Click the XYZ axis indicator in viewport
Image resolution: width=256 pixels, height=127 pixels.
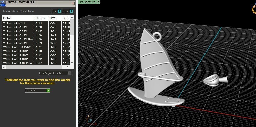(x=91, y=120)
